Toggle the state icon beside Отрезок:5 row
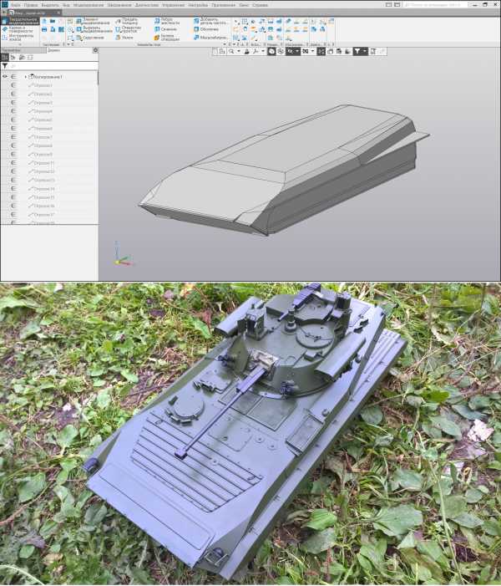Image resolution: width=501 pixels, height=586 pixels. pos(13,120)
